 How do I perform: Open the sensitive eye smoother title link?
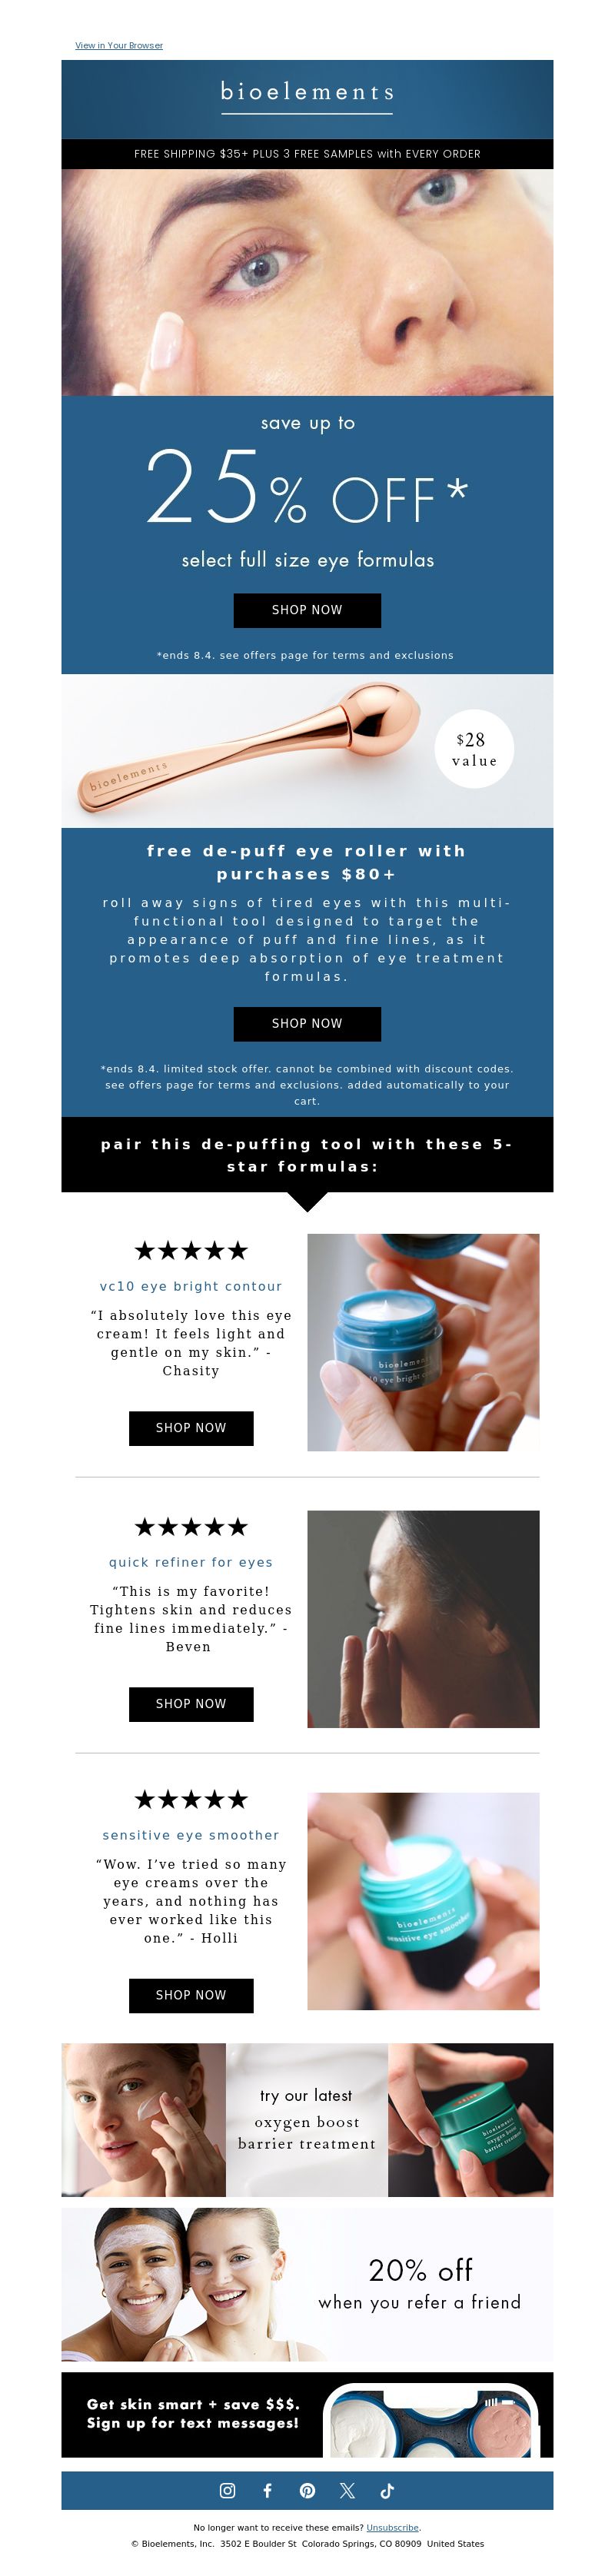[191, 1835]
